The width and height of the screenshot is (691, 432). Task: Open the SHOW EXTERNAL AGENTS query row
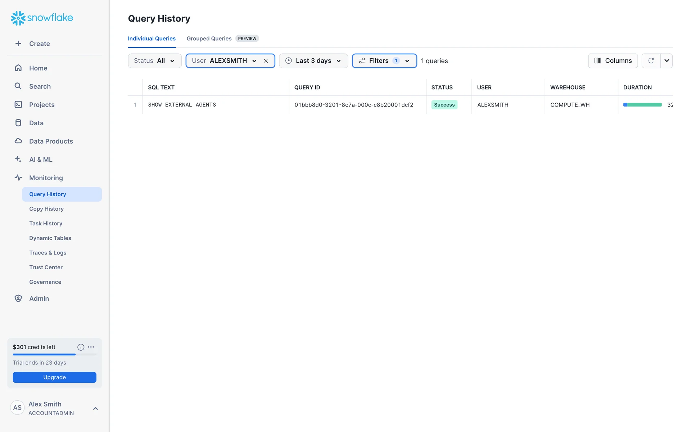182,105
